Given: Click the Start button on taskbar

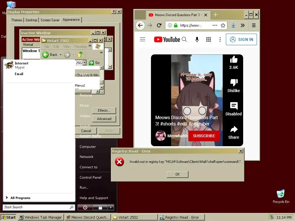Looking at the screenshot, I should [x=8, y=218].
